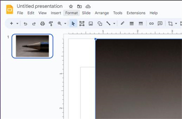Select the shape tool
This screenshot has height=119, width=182.
click(100, 24)
